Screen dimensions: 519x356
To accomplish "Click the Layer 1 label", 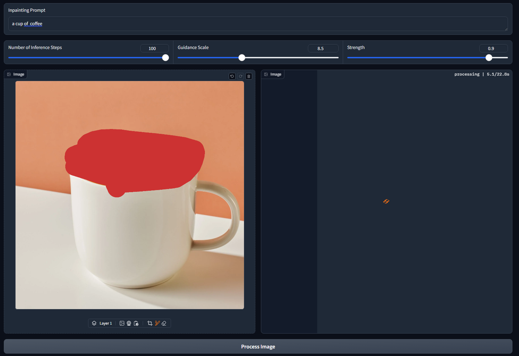I will pyautogui.click(x=106, y=323).
